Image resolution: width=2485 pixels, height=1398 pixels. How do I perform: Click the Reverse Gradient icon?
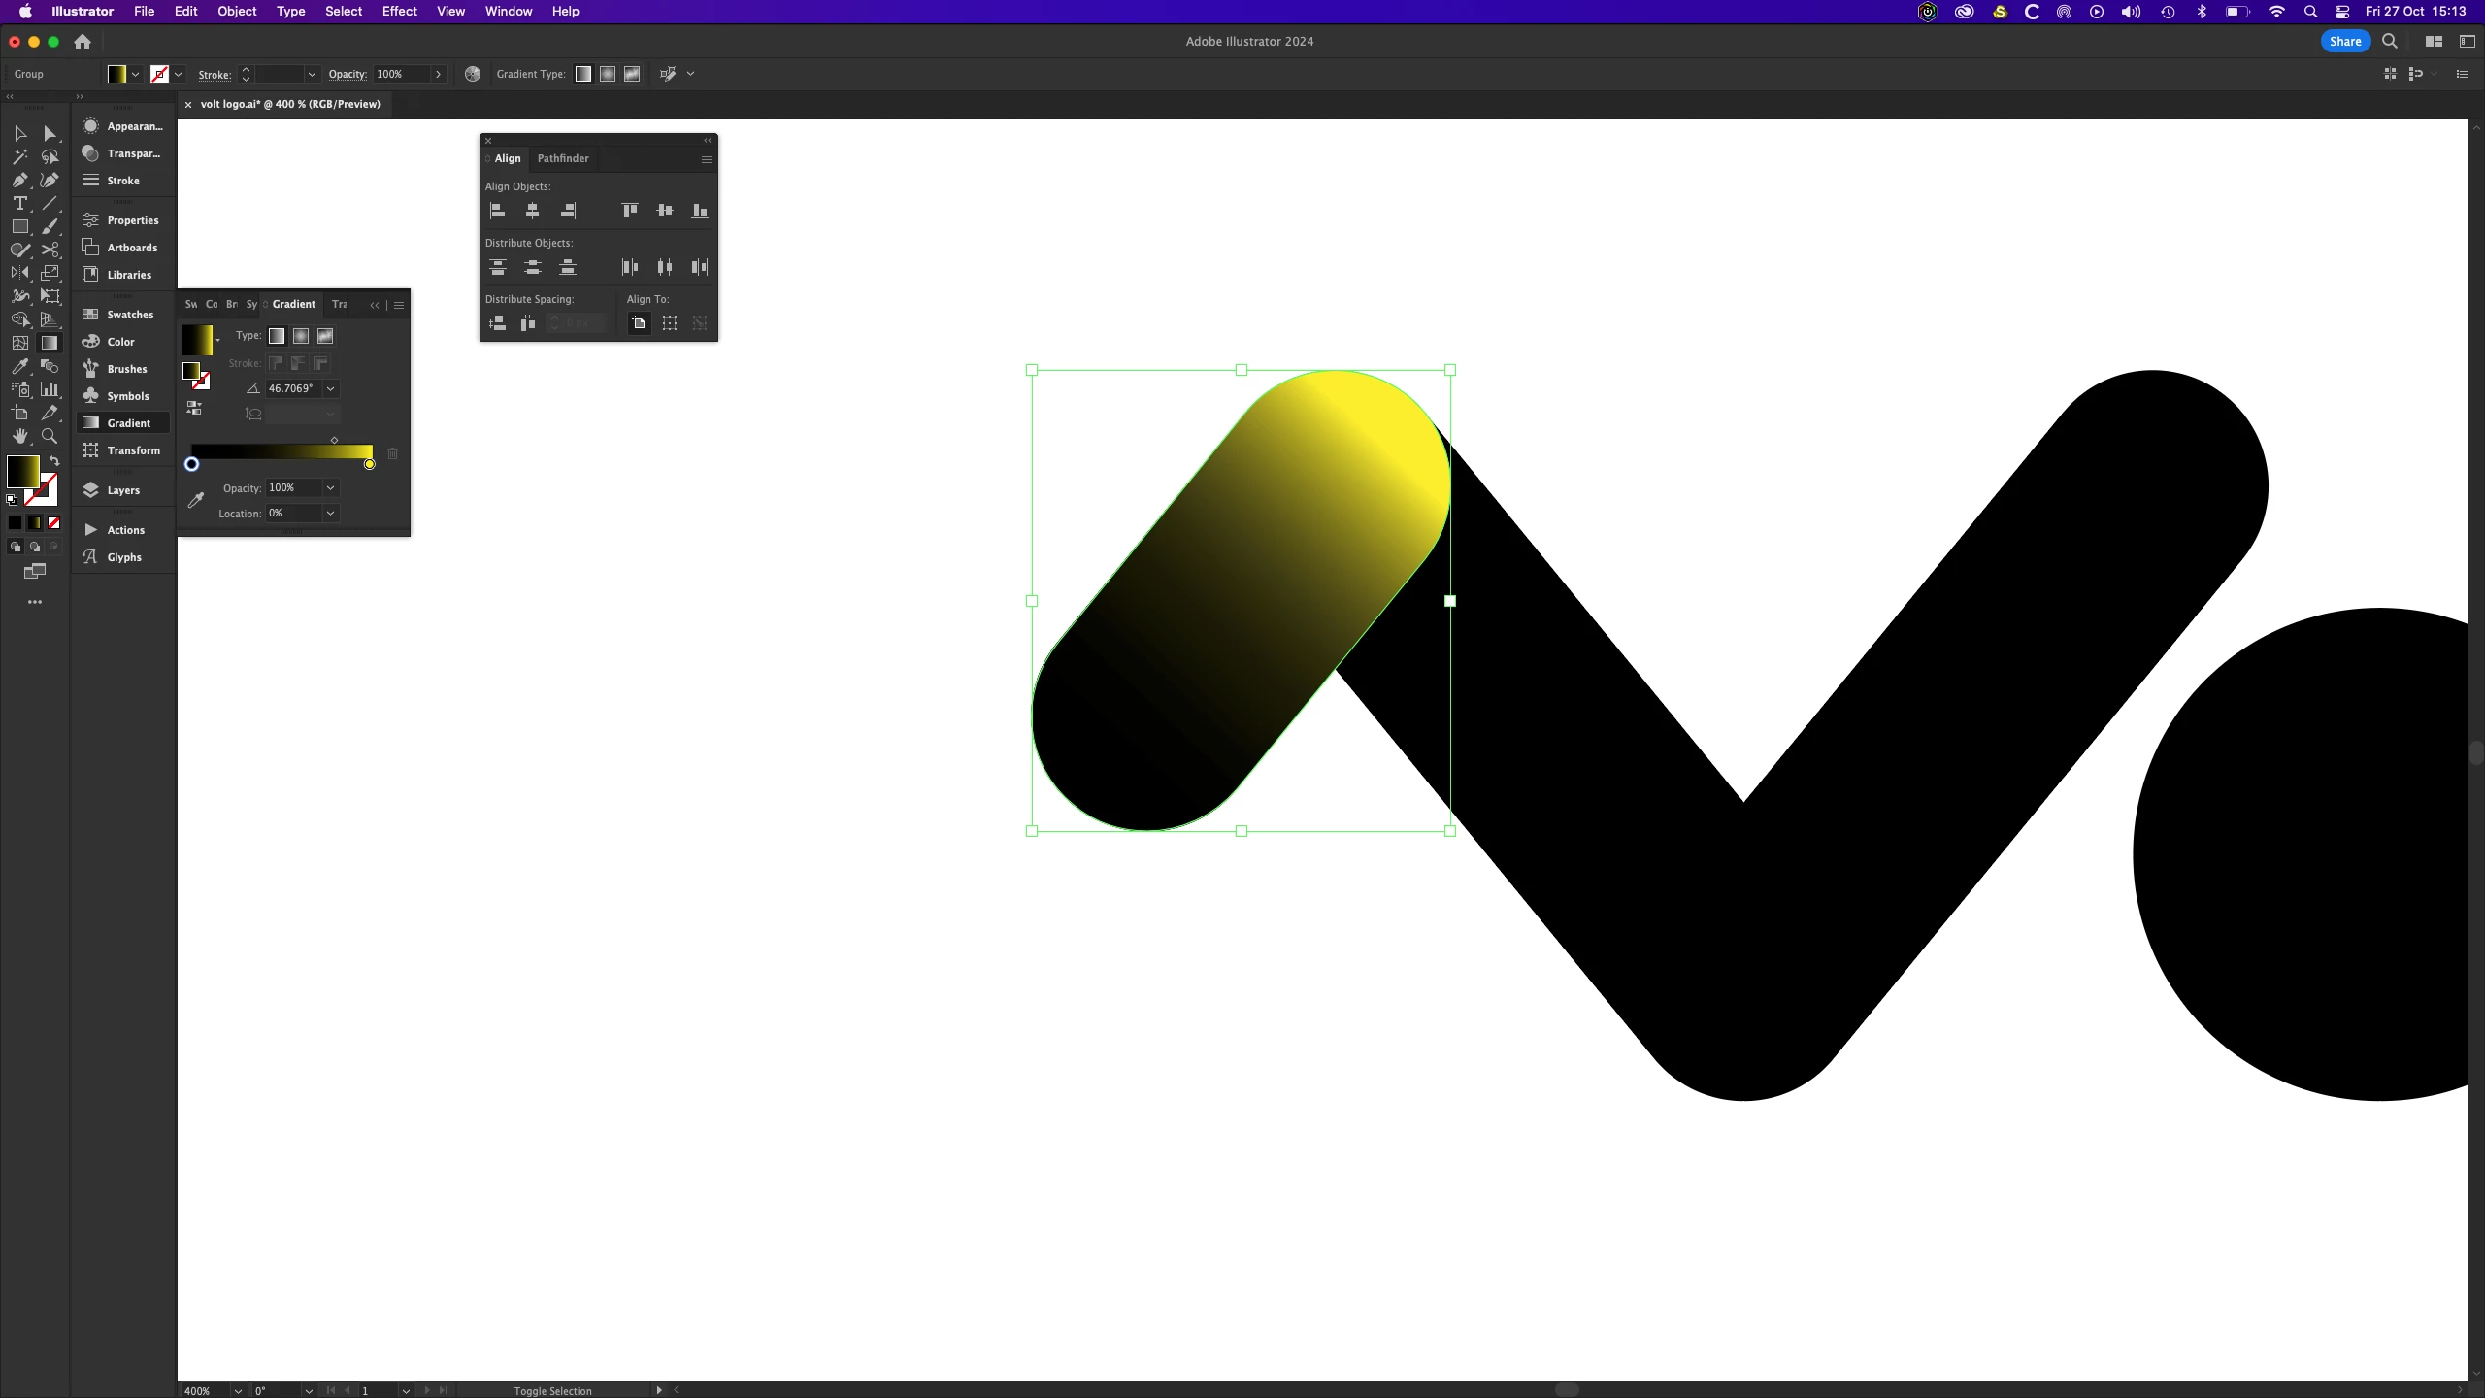(194, 408)
